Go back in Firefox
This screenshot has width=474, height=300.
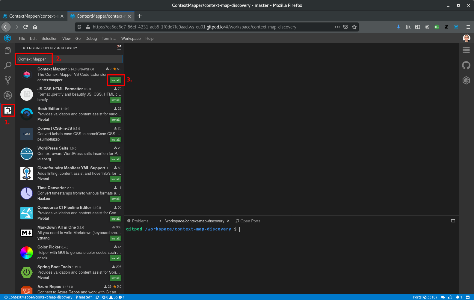[6, 27]
